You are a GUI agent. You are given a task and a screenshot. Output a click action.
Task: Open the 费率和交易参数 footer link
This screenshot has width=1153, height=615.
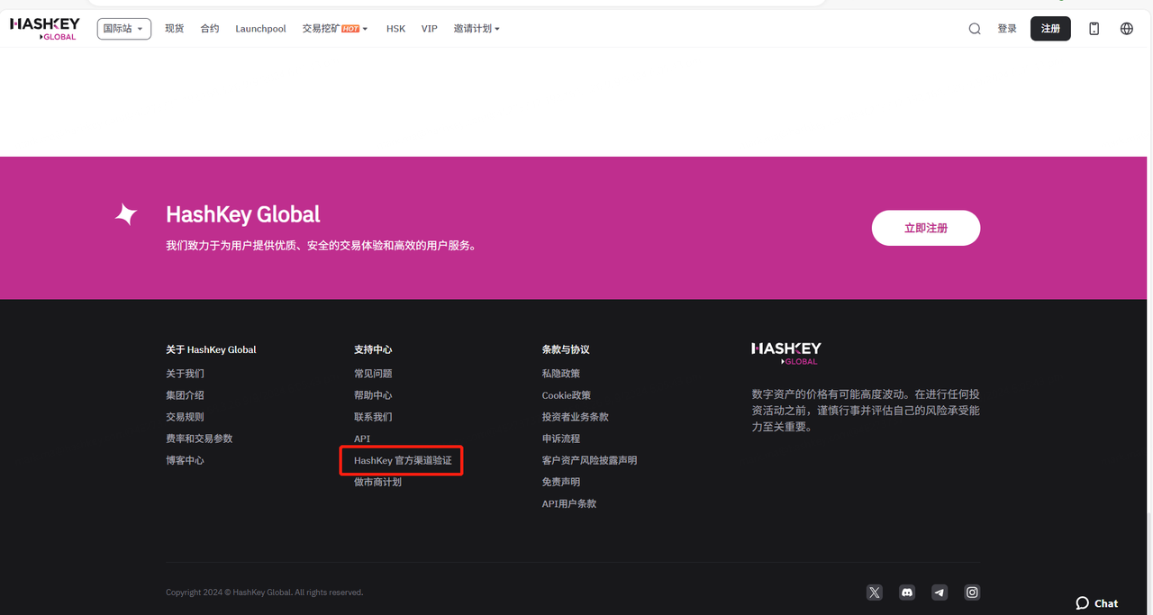click(199, 439)
